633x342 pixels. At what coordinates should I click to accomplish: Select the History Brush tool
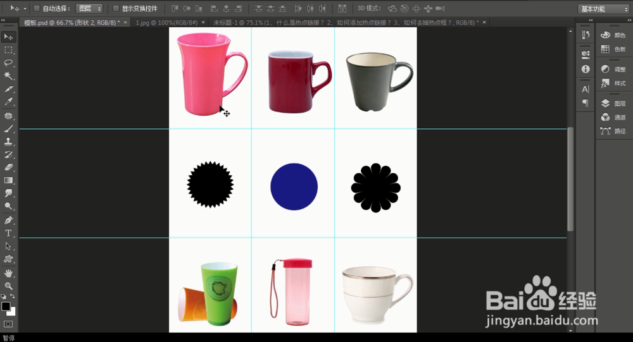pos(8,155)
